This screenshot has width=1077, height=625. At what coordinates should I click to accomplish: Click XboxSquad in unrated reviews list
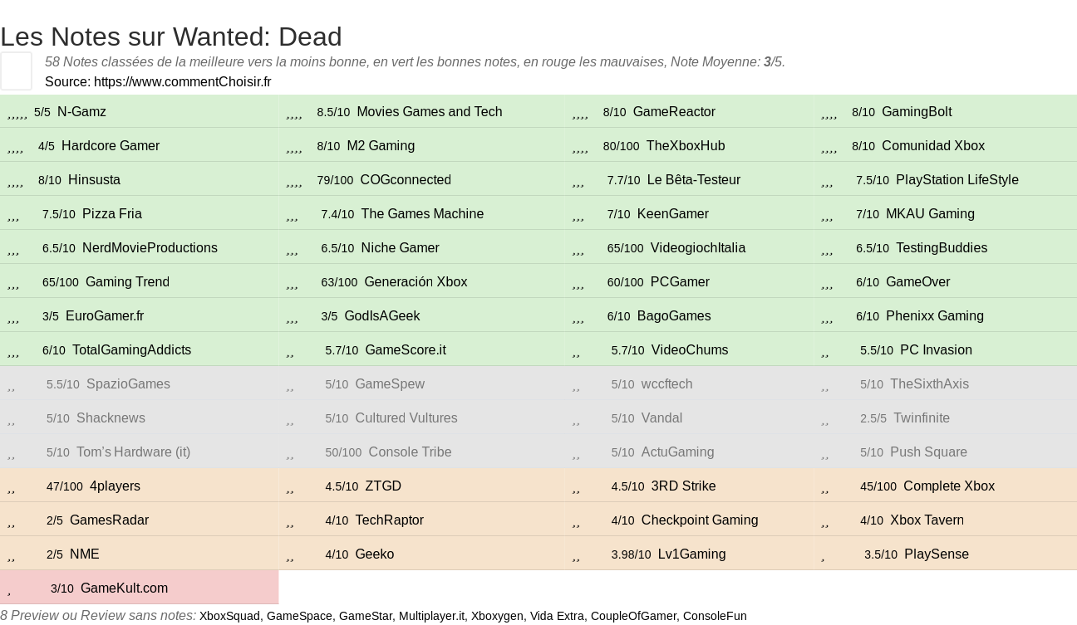pos(229,616)
